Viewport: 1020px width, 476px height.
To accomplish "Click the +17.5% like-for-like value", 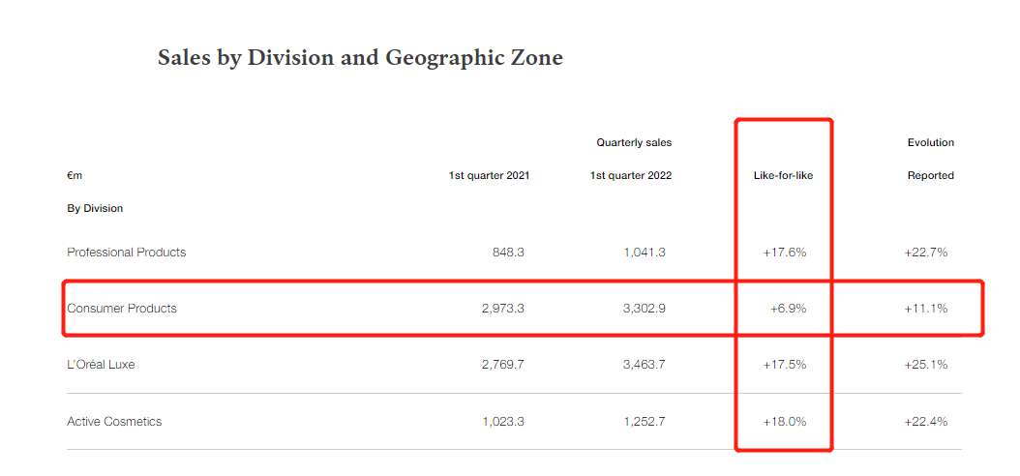I will (785, 365).
